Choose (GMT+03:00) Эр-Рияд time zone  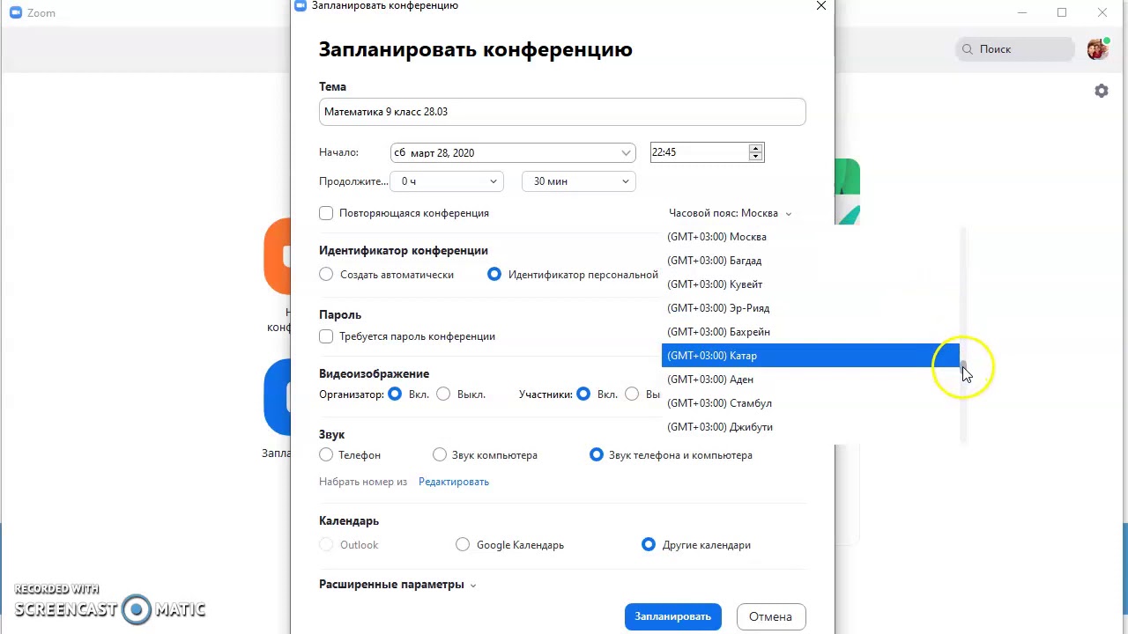click(810, 308)
